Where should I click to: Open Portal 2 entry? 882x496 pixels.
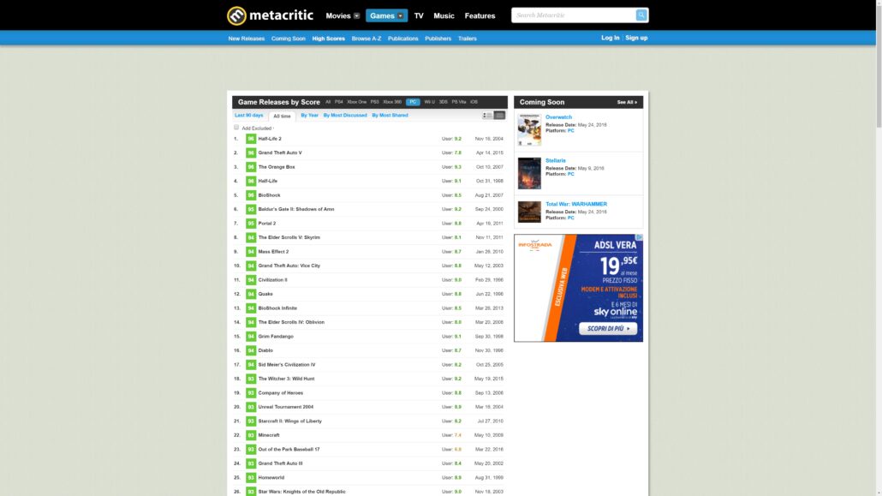point(266,223)
